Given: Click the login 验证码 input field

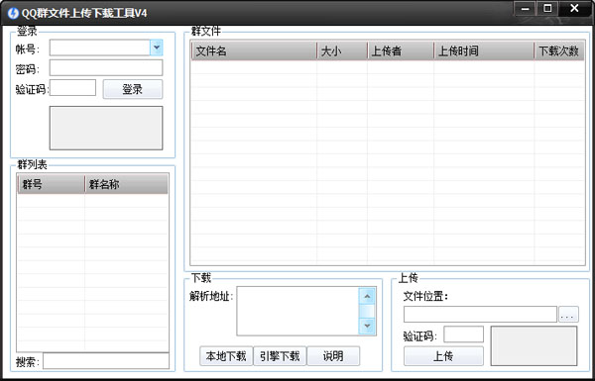Looking at the screenshot, I should pos(72,88).
